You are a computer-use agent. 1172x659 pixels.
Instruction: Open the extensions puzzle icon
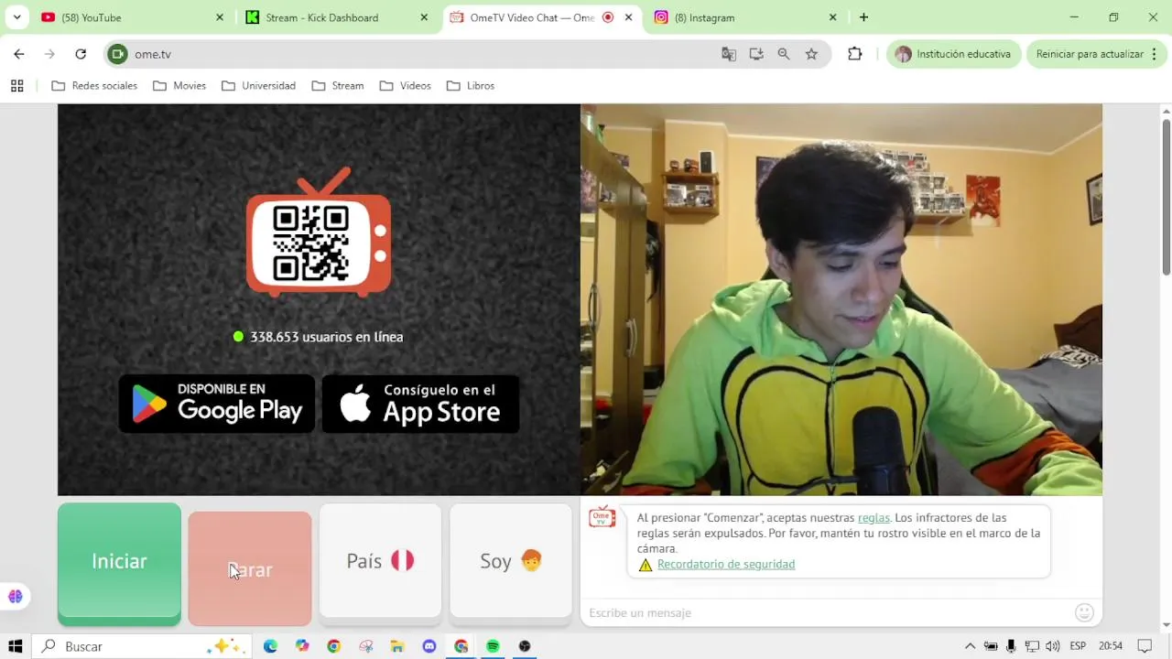pyautogui.click(x=855, y=54)
